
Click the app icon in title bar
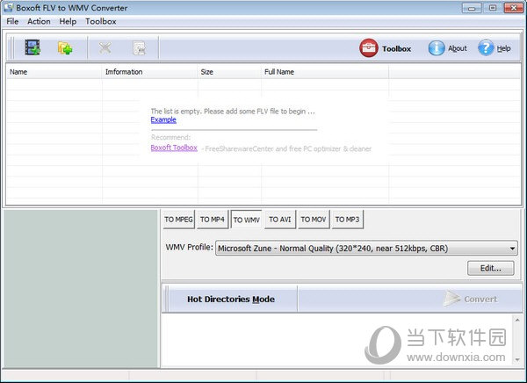pyautogui.click(x=8, y=7)
